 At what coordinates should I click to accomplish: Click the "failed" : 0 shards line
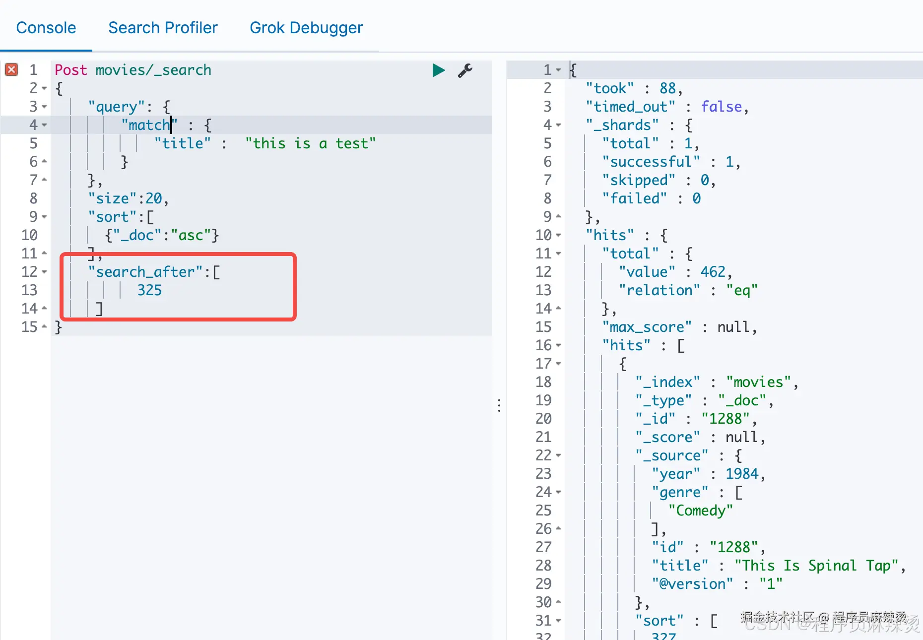tap(651, 198)
